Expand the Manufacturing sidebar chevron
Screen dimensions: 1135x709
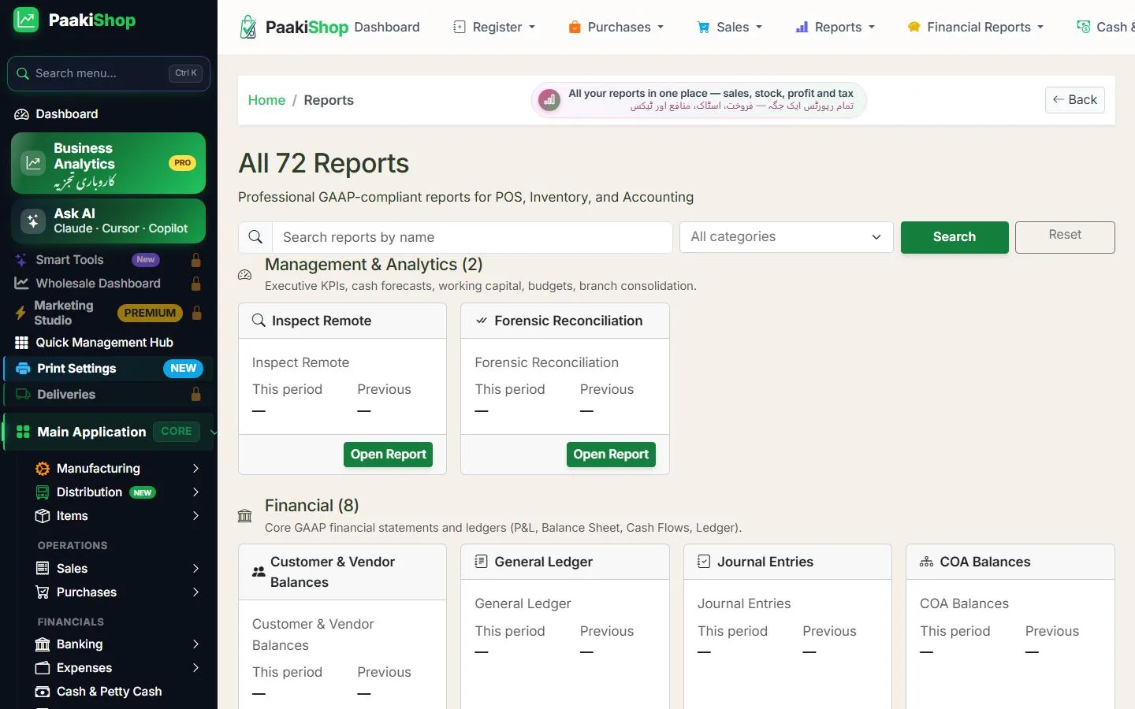coord(195,469)
